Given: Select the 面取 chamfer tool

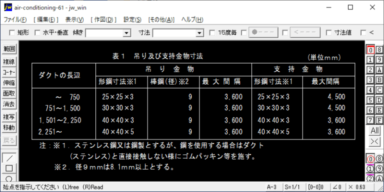Looking at the screenshot, I should [x=9, y=93].
